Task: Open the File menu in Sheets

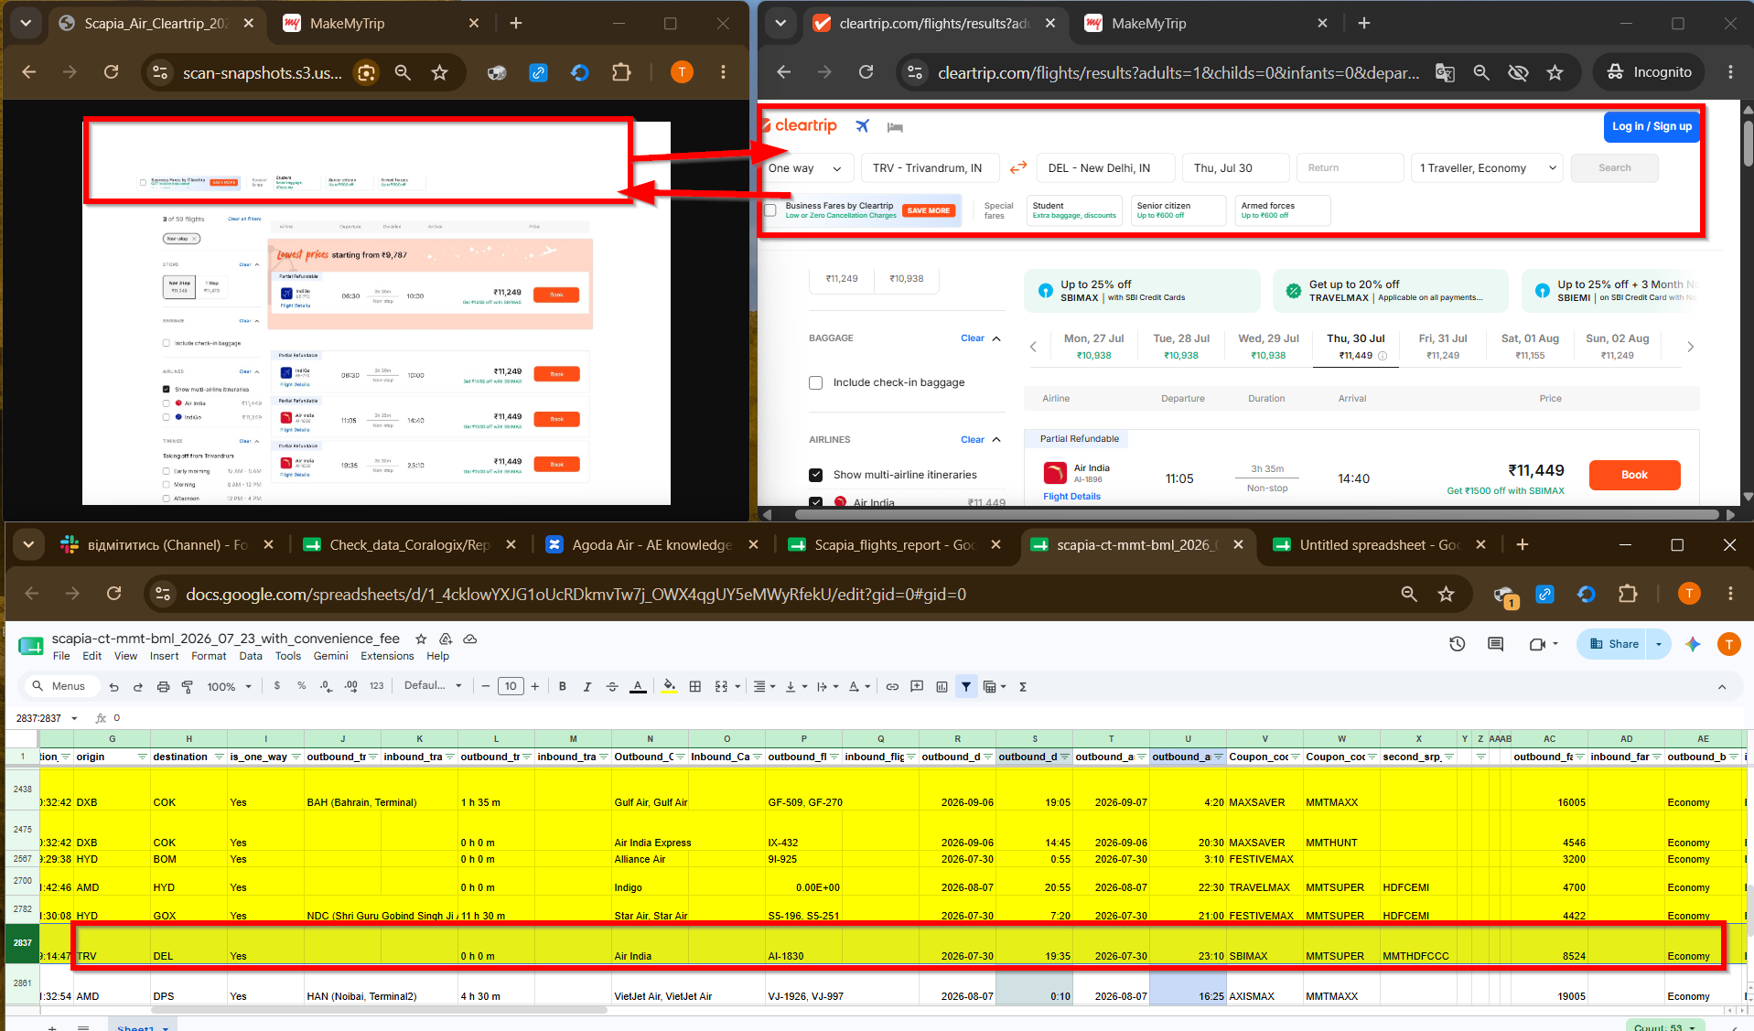Action: 61,656
